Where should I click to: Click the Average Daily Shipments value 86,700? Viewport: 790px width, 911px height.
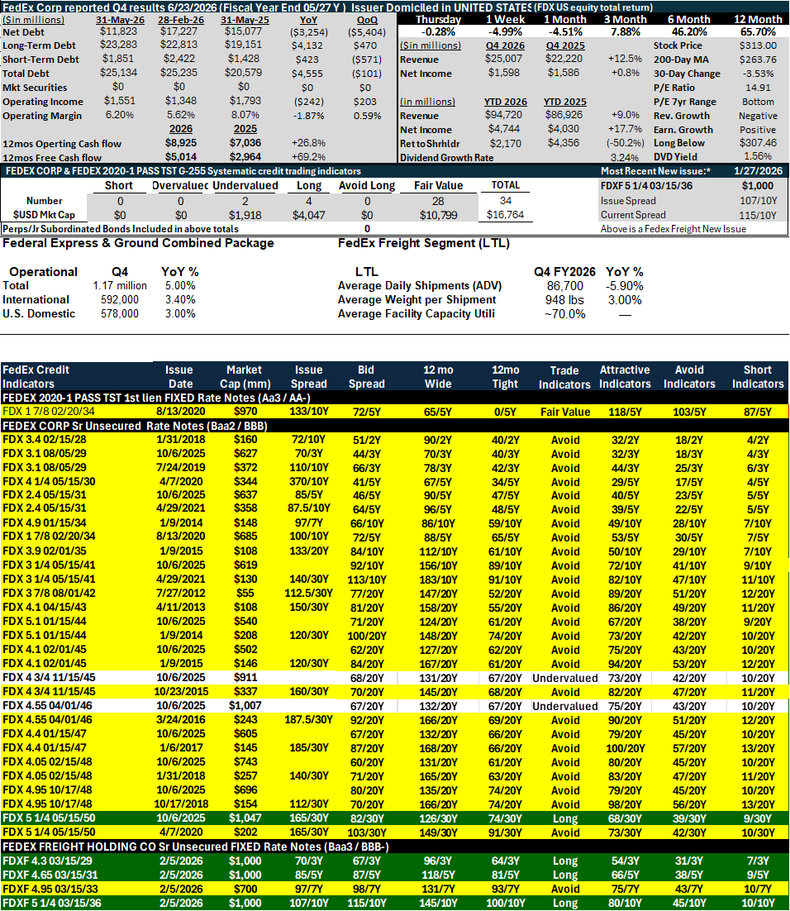564,286
